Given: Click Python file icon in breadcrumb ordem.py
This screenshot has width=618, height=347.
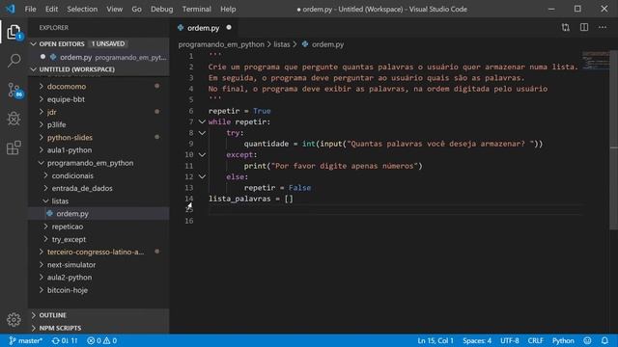Looking at the screenshot, I should (305, 44).
